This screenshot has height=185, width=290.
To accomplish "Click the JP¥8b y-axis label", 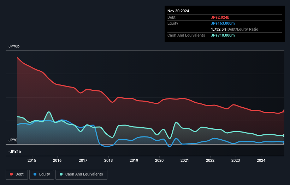I will coord(14,46).
